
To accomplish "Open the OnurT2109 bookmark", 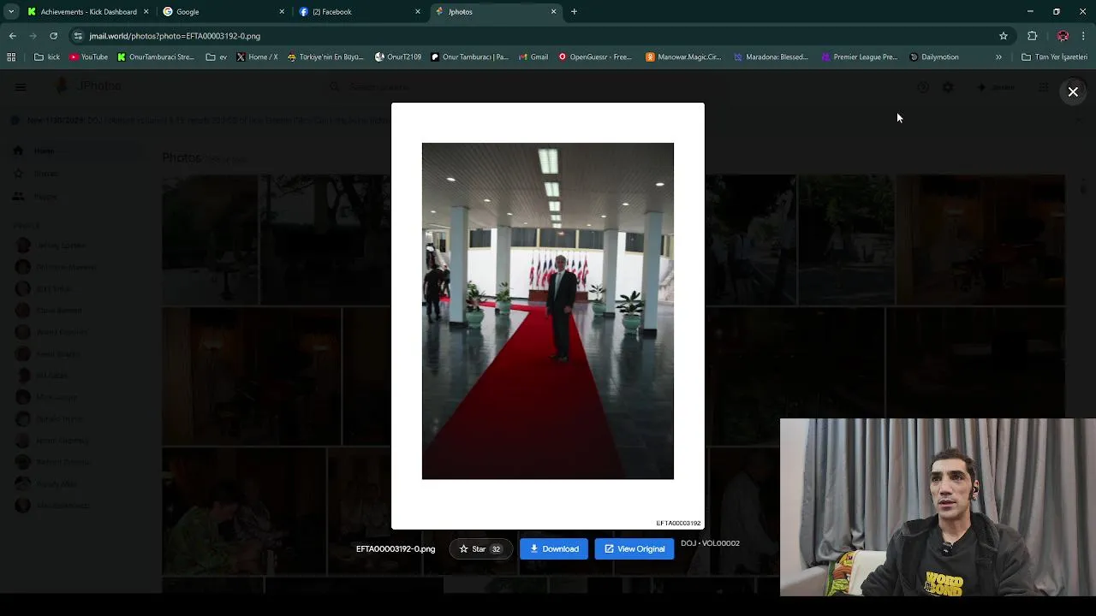I will pos(398,57).
